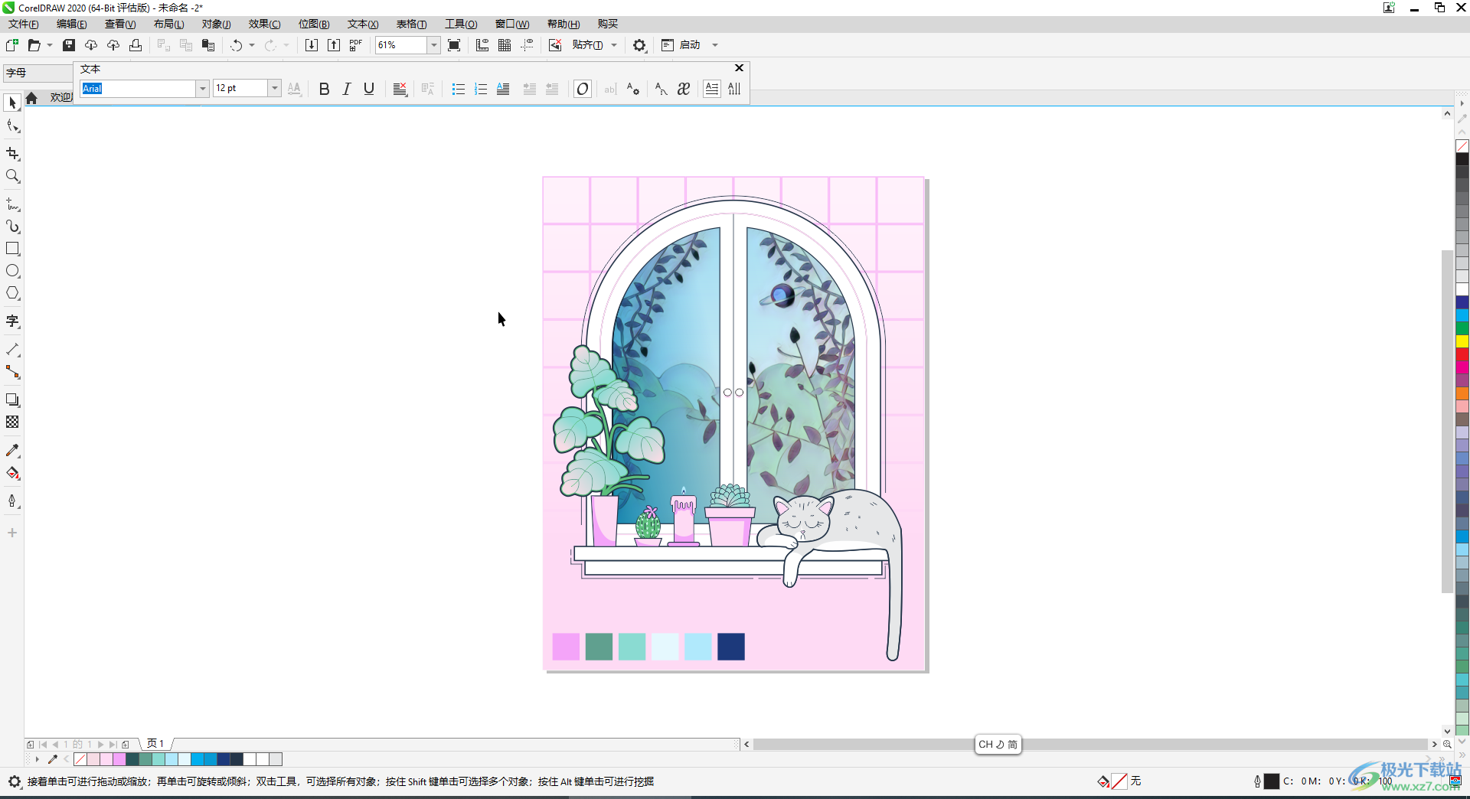
Task: Click the Paste icon
Action: [208, 45]
